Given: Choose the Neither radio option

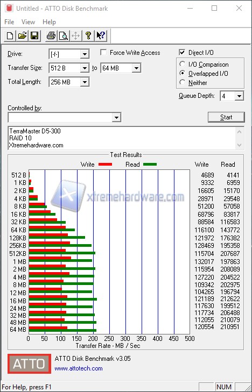Looking at the screenshot, I should point(182,82).
